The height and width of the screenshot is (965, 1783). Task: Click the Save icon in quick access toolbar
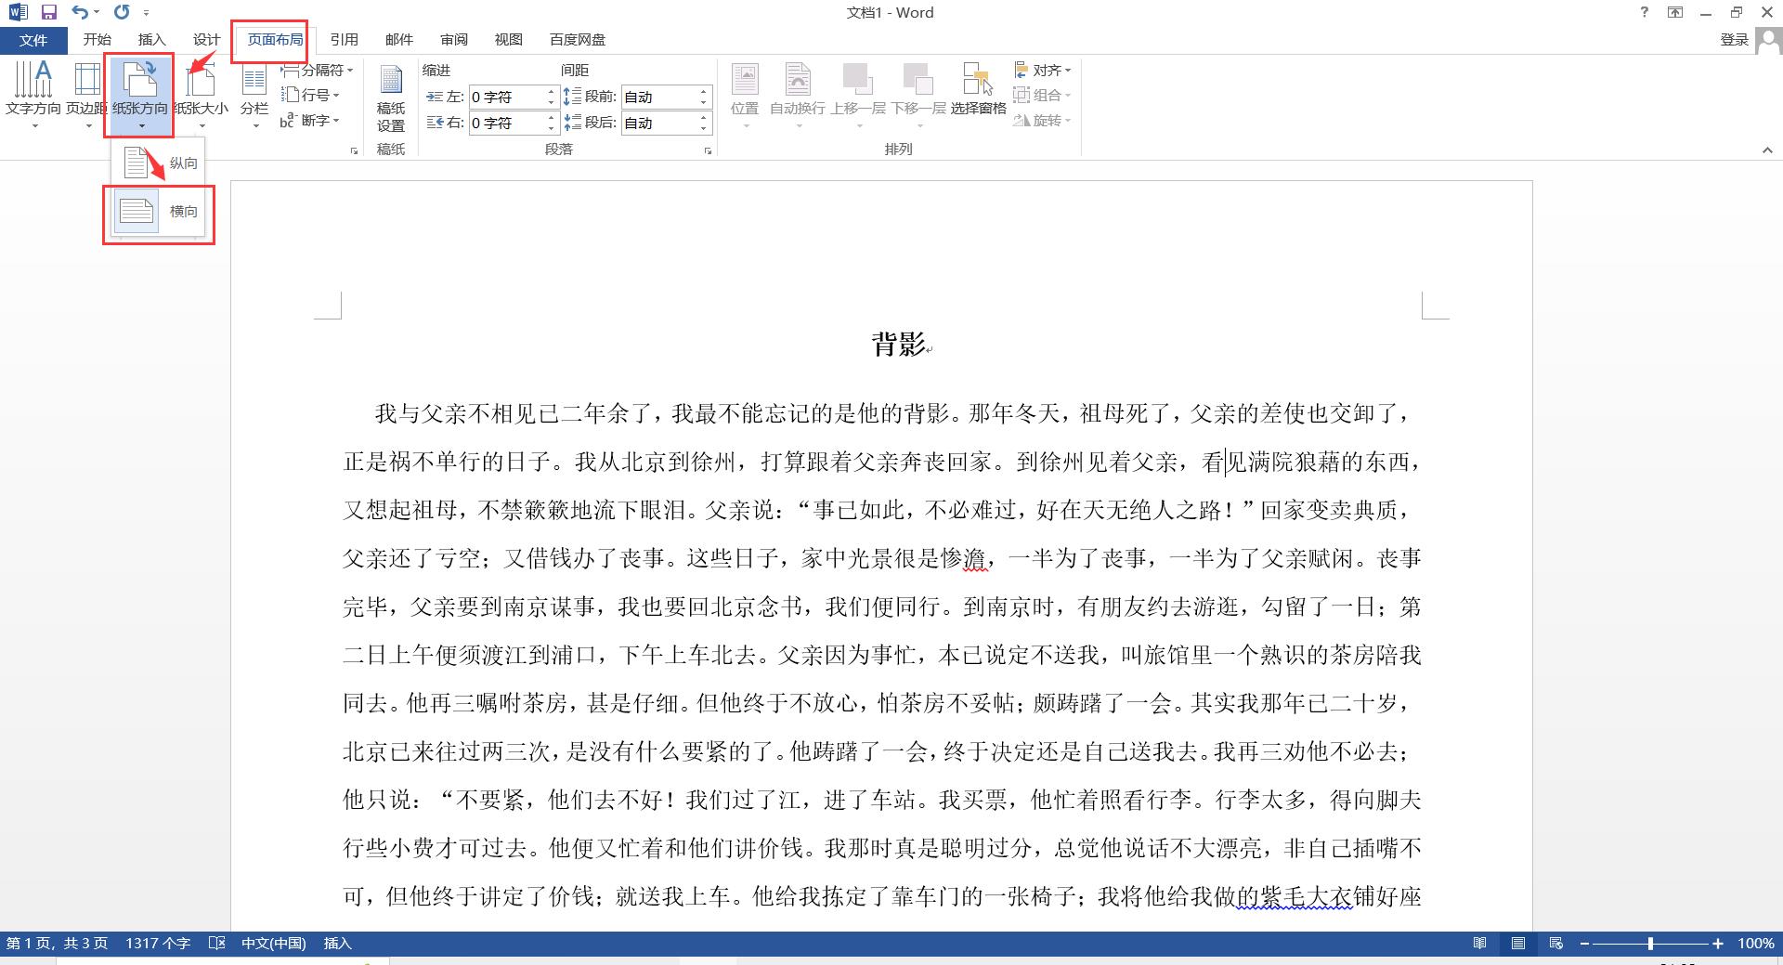pos(49,12)
